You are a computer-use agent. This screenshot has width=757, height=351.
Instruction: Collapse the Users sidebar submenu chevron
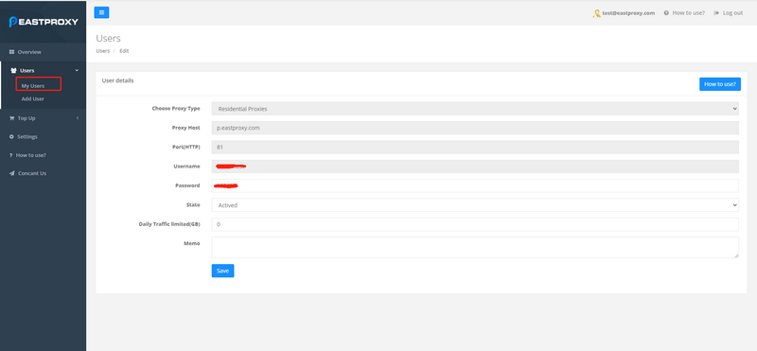click(77, 71)
